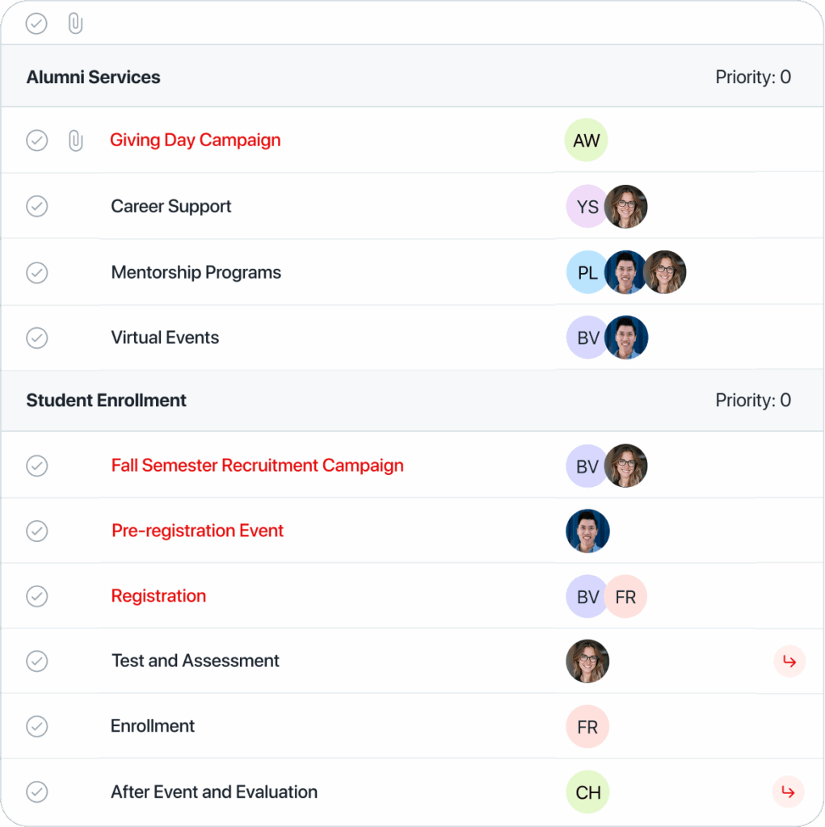Image resolution: width=825 pixels, height=827 pixels.
Task: Check off the Giving Day Campaign task
Action: [x=36, y=140]
